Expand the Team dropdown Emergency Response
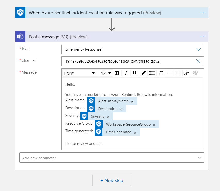This screenshot has height=191, width=220. click(x=198, y=49)
